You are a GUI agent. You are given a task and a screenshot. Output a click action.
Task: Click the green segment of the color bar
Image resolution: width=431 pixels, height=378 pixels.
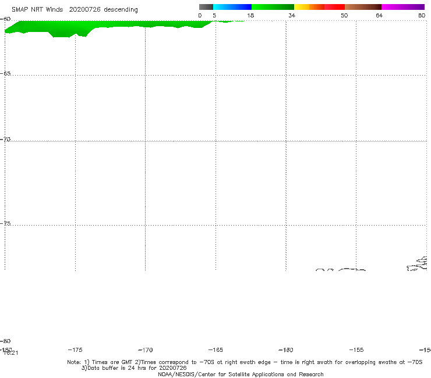tap(273, 7)
